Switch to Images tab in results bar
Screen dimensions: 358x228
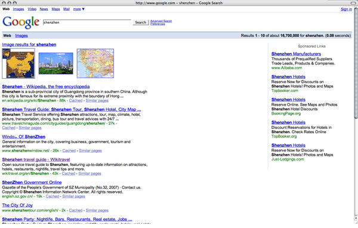pos(21,36)
